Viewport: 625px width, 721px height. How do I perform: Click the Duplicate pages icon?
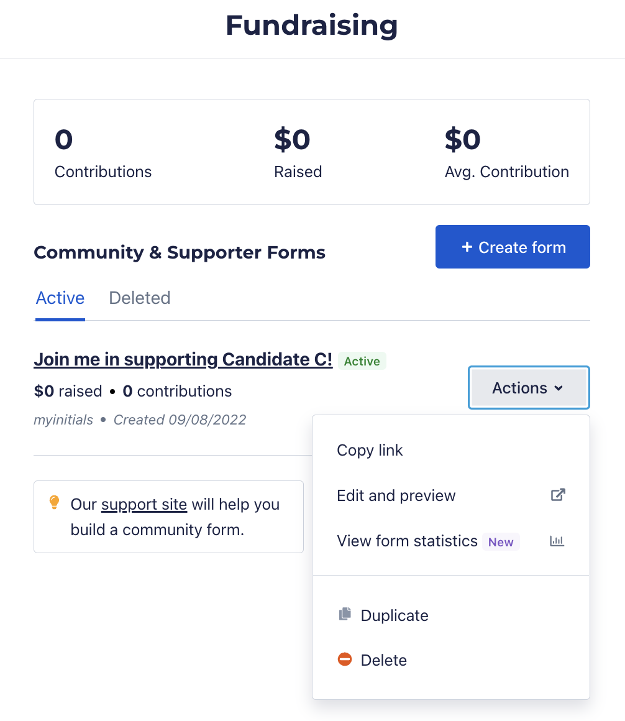pyautogui.click(x=345, y=614)
